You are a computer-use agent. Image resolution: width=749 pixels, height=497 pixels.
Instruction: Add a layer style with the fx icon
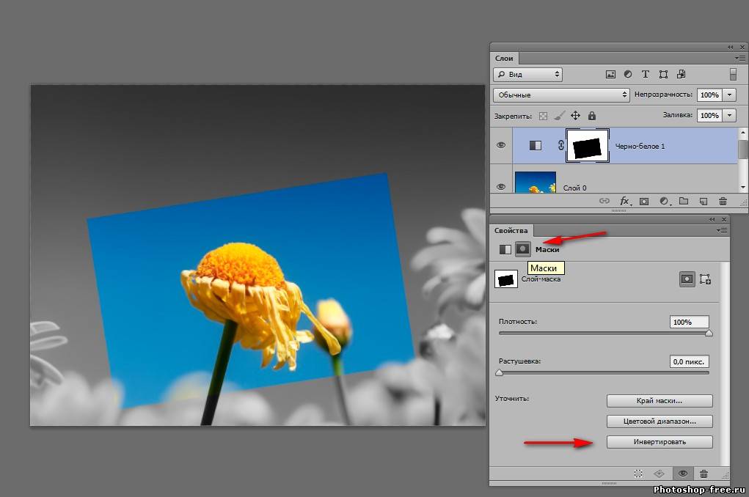625,201
